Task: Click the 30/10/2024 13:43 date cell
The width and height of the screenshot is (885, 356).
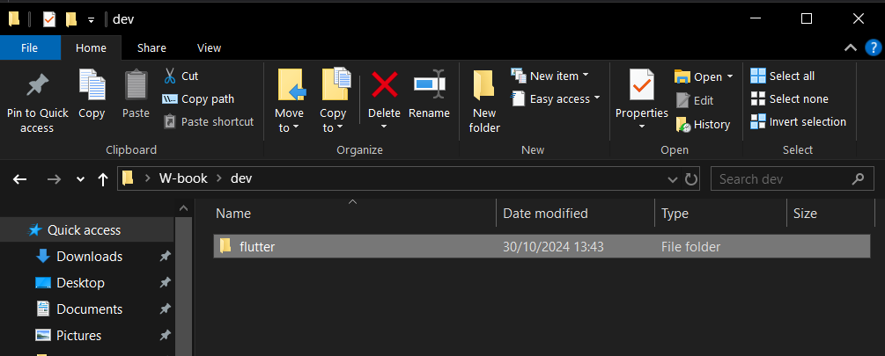Action: [553, 247]
